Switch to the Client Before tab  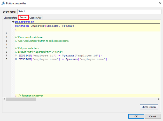(10, 18)
